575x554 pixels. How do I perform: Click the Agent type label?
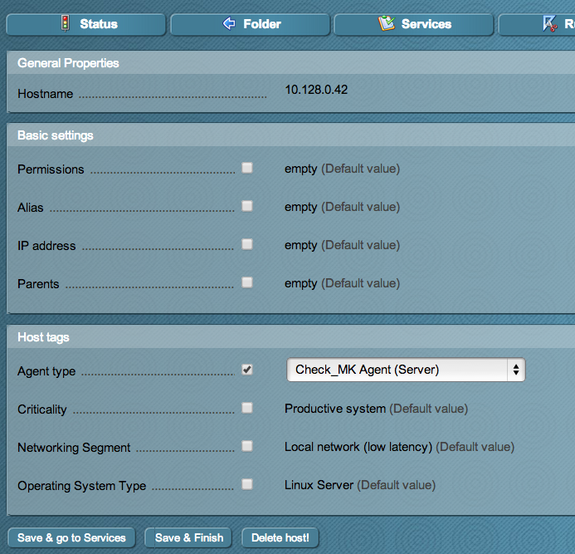46,371
